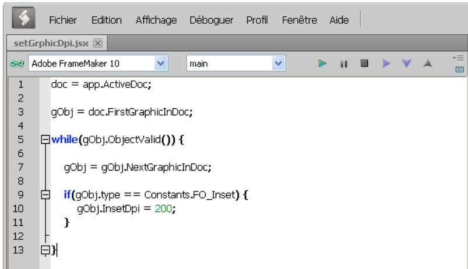Viewport: 468px width, 269px height.
Task: Collapse the while loop block at line 5
Action: tap(45, 139)
